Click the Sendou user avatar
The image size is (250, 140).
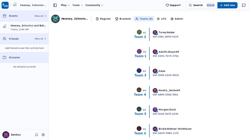click(6, 135)
